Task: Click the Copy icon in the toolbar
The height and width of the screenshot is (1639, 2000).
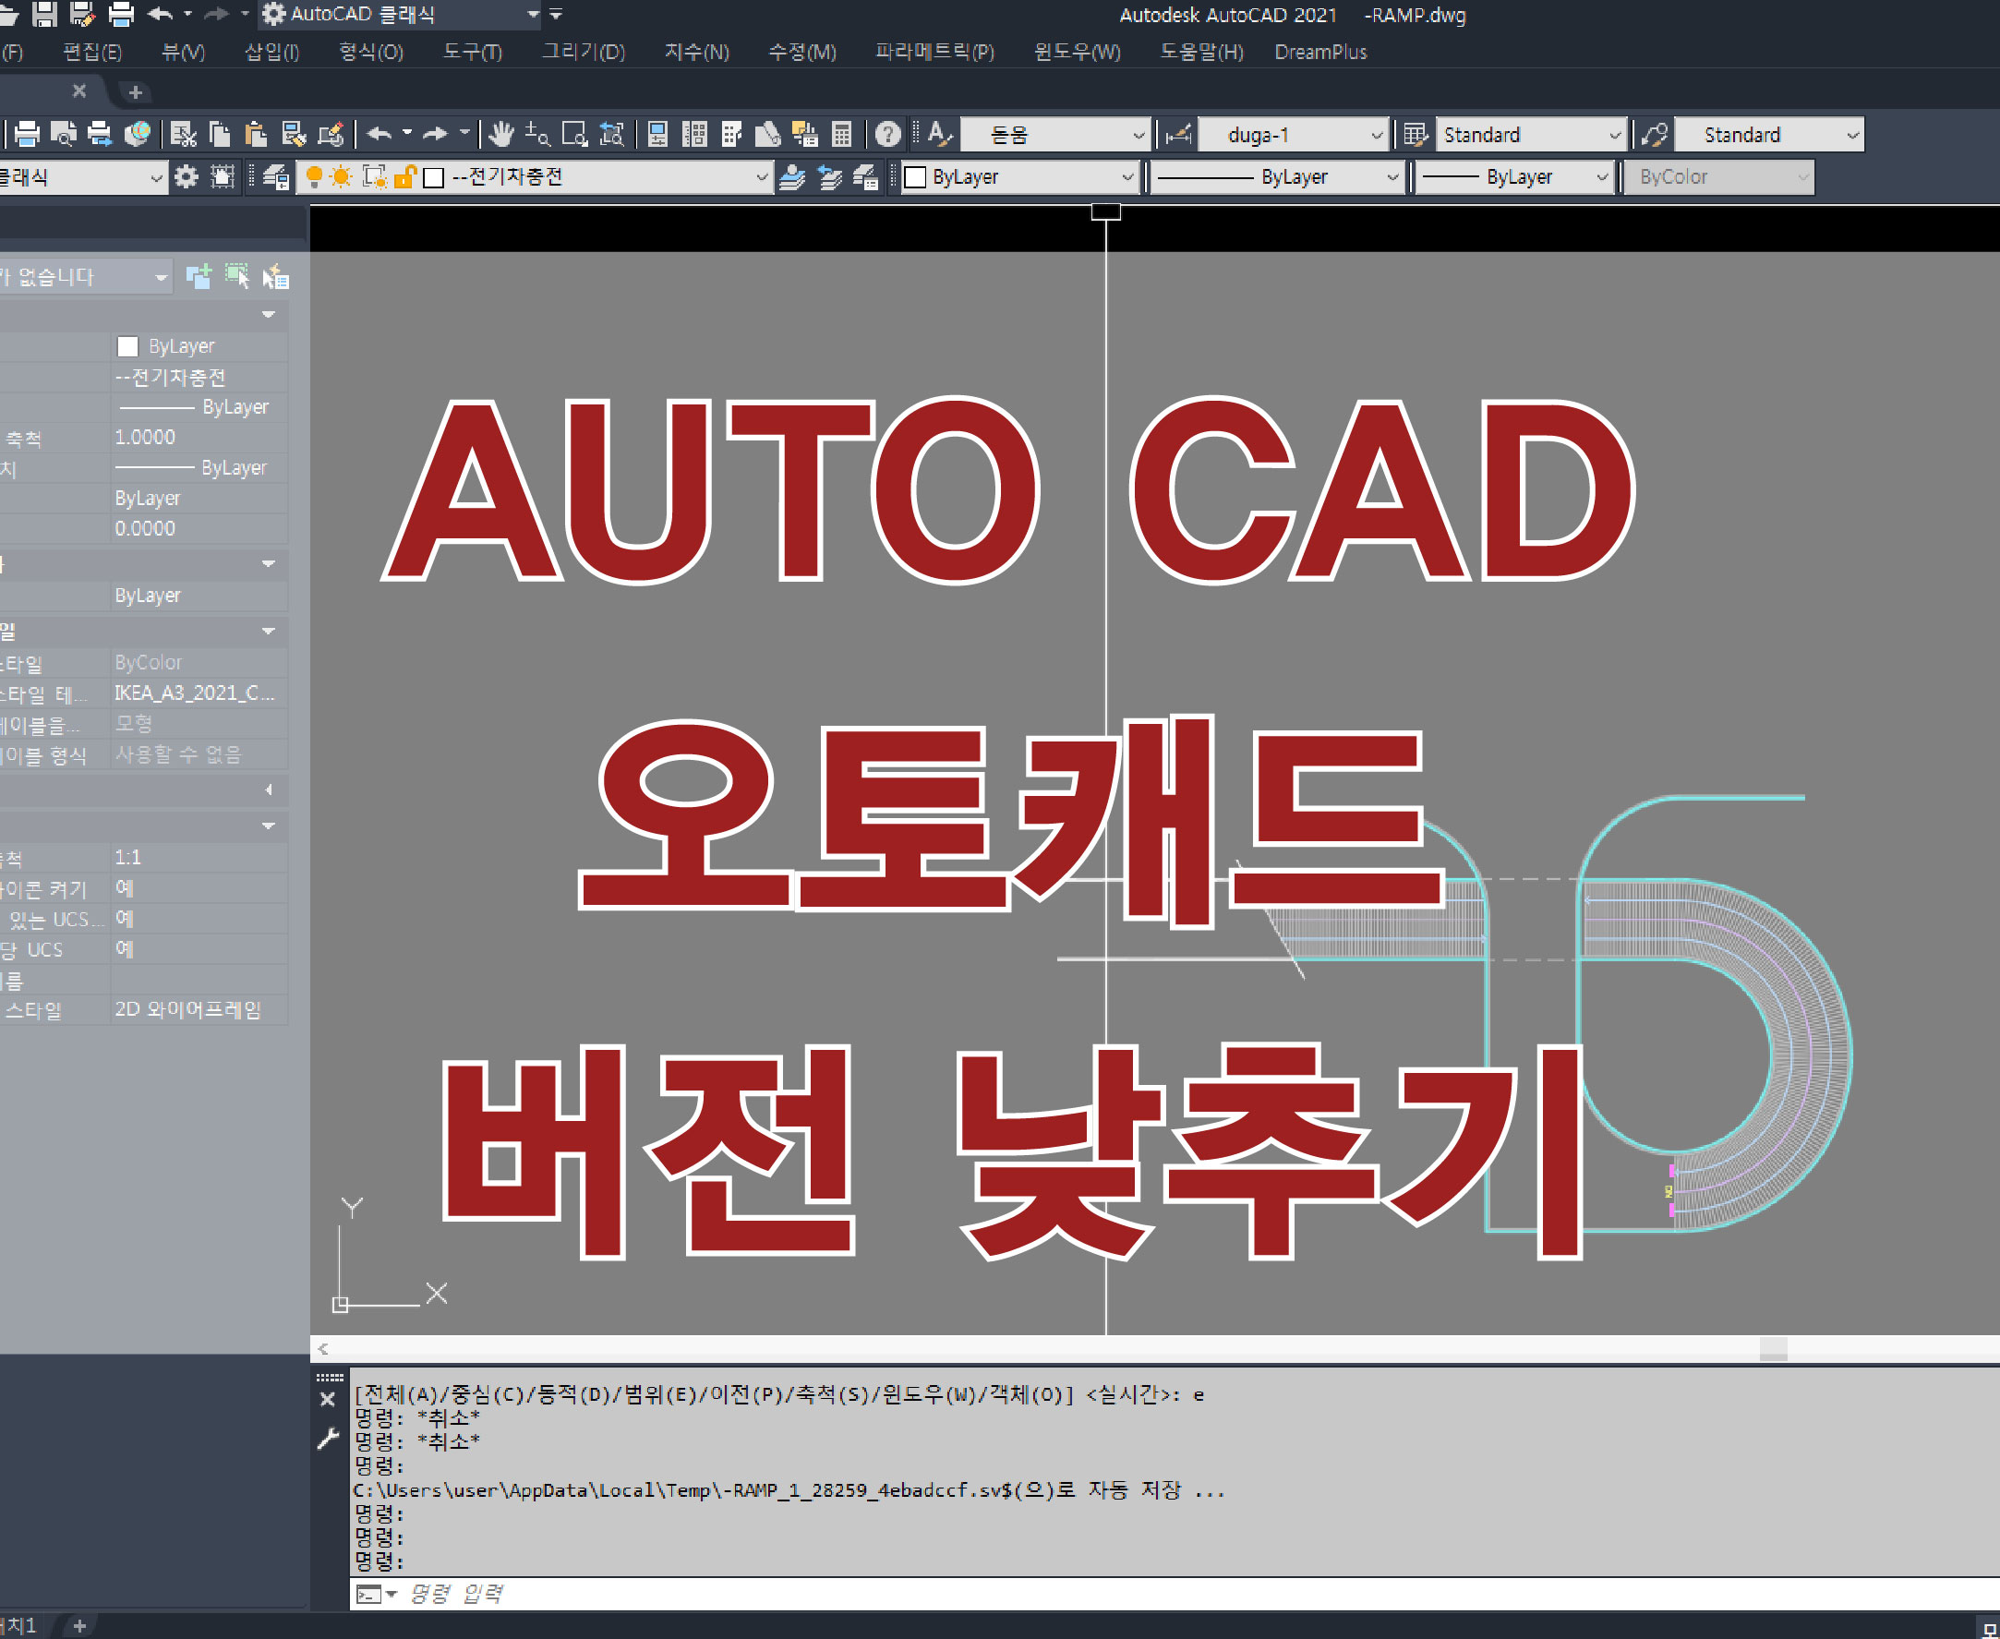Action: click(x=220, y=135)
